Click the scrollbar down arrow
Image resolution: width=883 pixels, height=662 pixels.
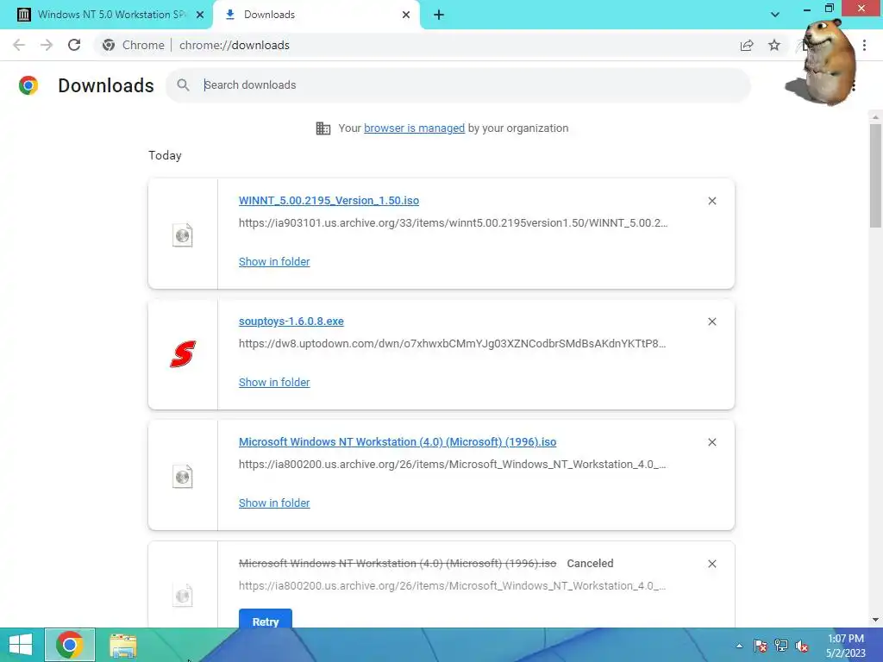click(x=875, y=620)
